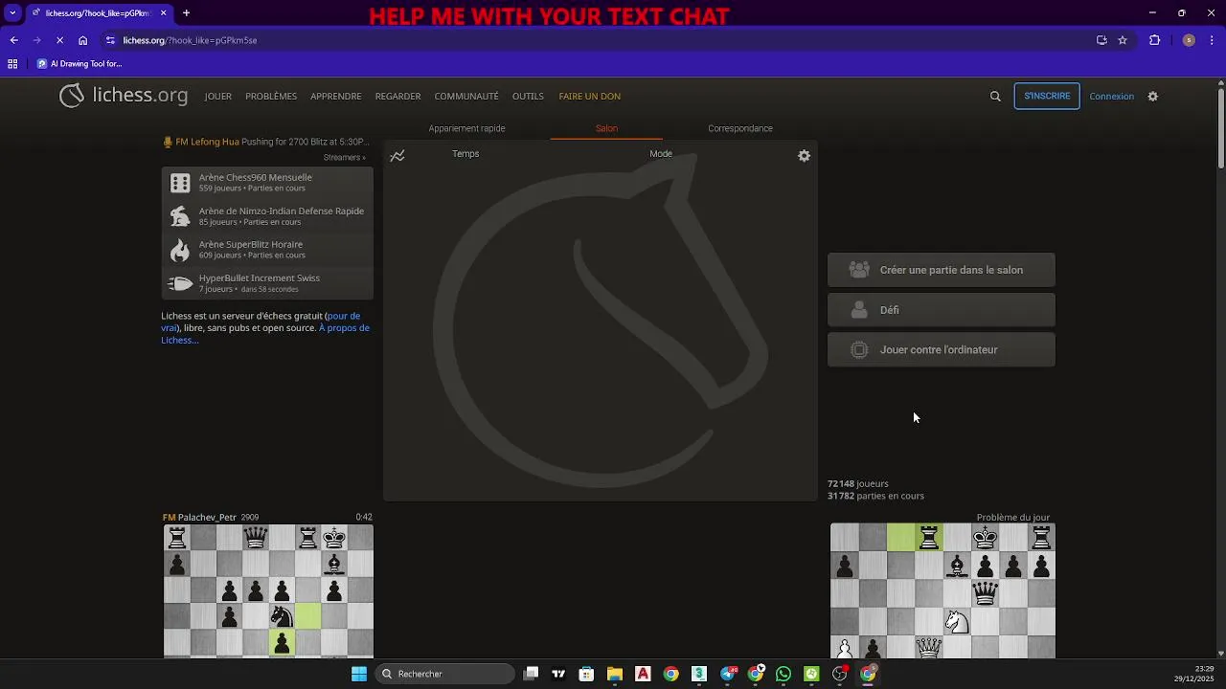Click the browser back arrow

coord(13,40)
